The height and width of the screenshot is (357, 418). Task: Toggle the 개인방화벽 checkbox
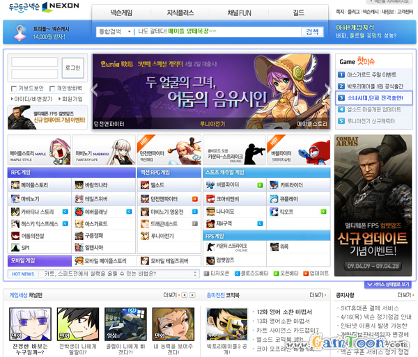pyautogui.click(x=51, y=88)
